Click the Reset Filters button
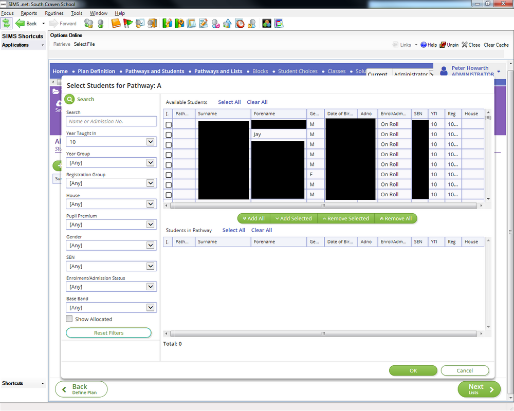Viewport: 514px width, 411px height. coord(108,333)
